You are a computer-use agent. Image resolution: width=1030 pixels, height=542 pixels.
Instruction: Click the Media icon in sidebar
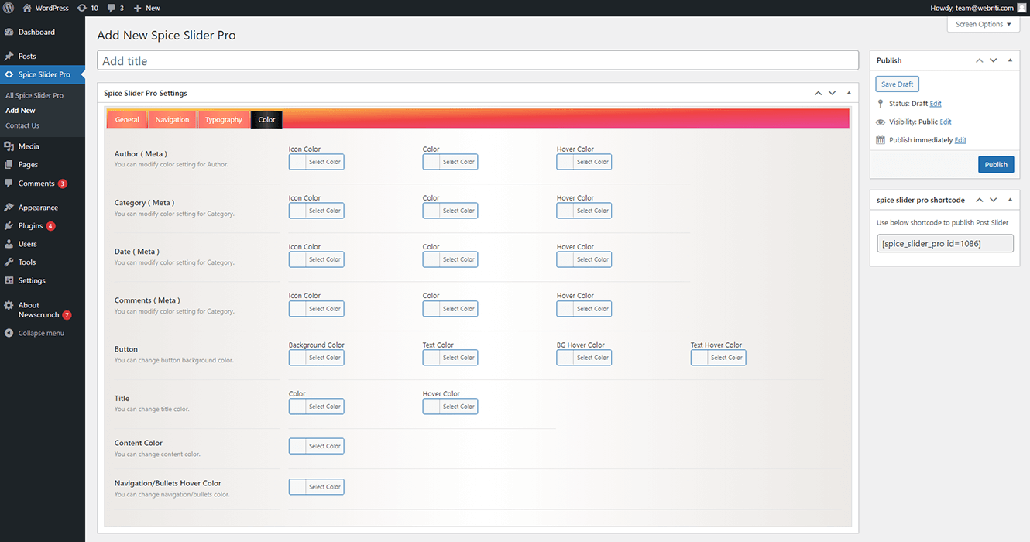click(9, 146)
